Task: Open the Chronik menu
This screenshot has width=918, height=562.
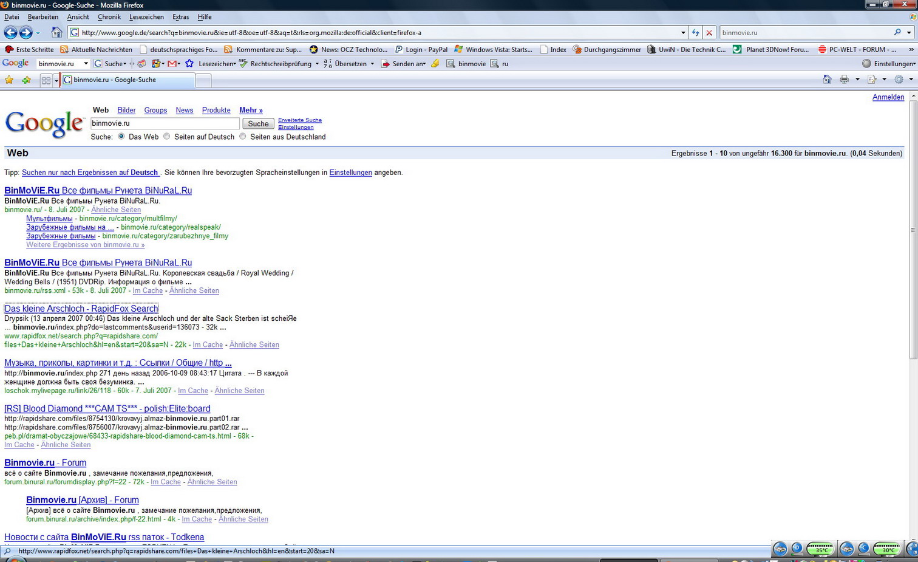Action: (109, 17)
